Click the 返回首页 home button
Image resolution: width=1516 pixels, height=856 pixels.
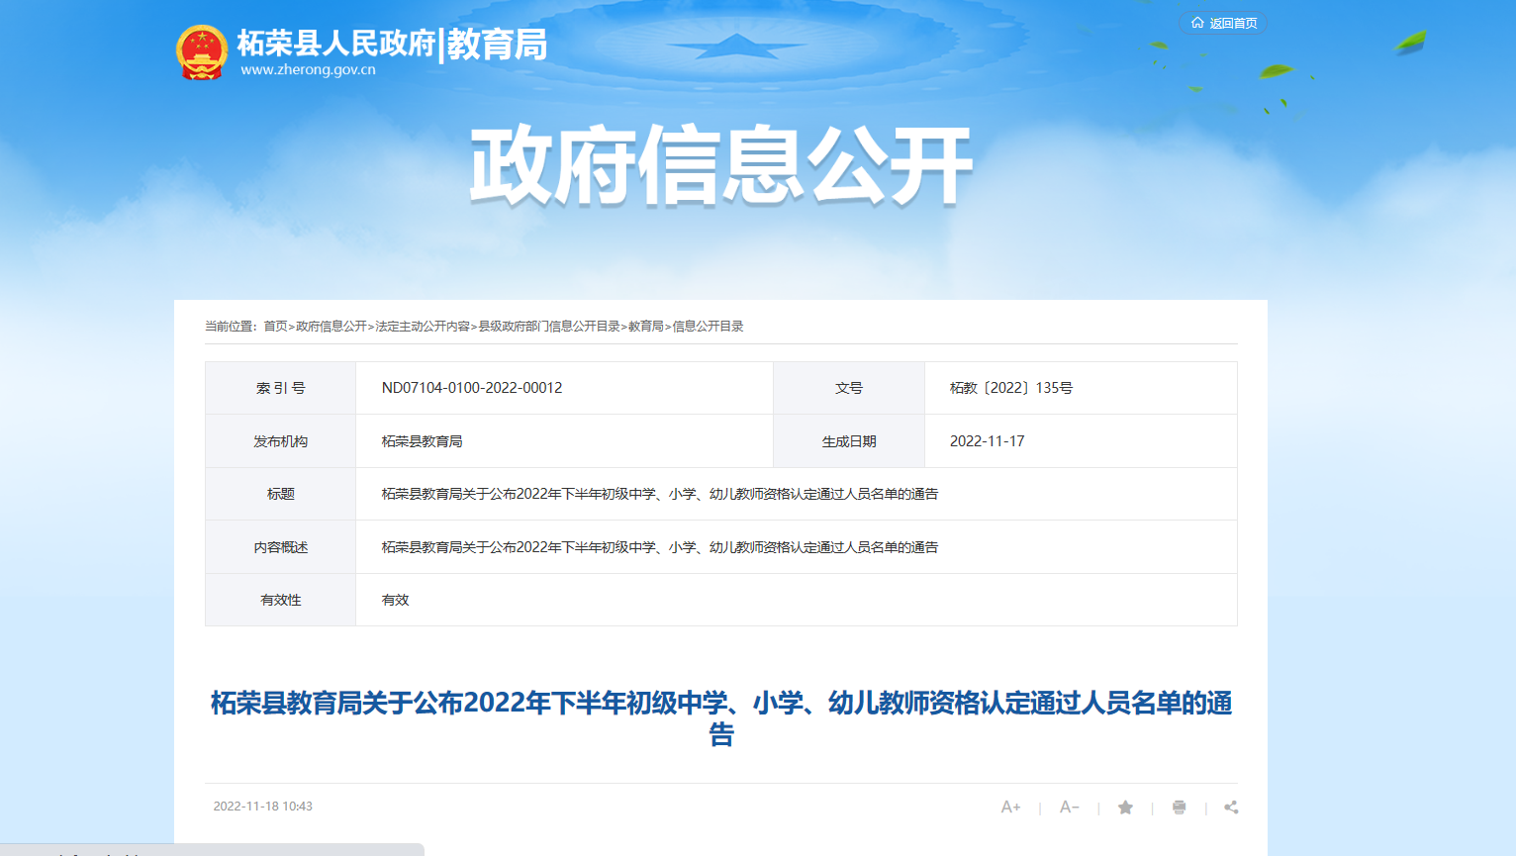[1223, 23]
